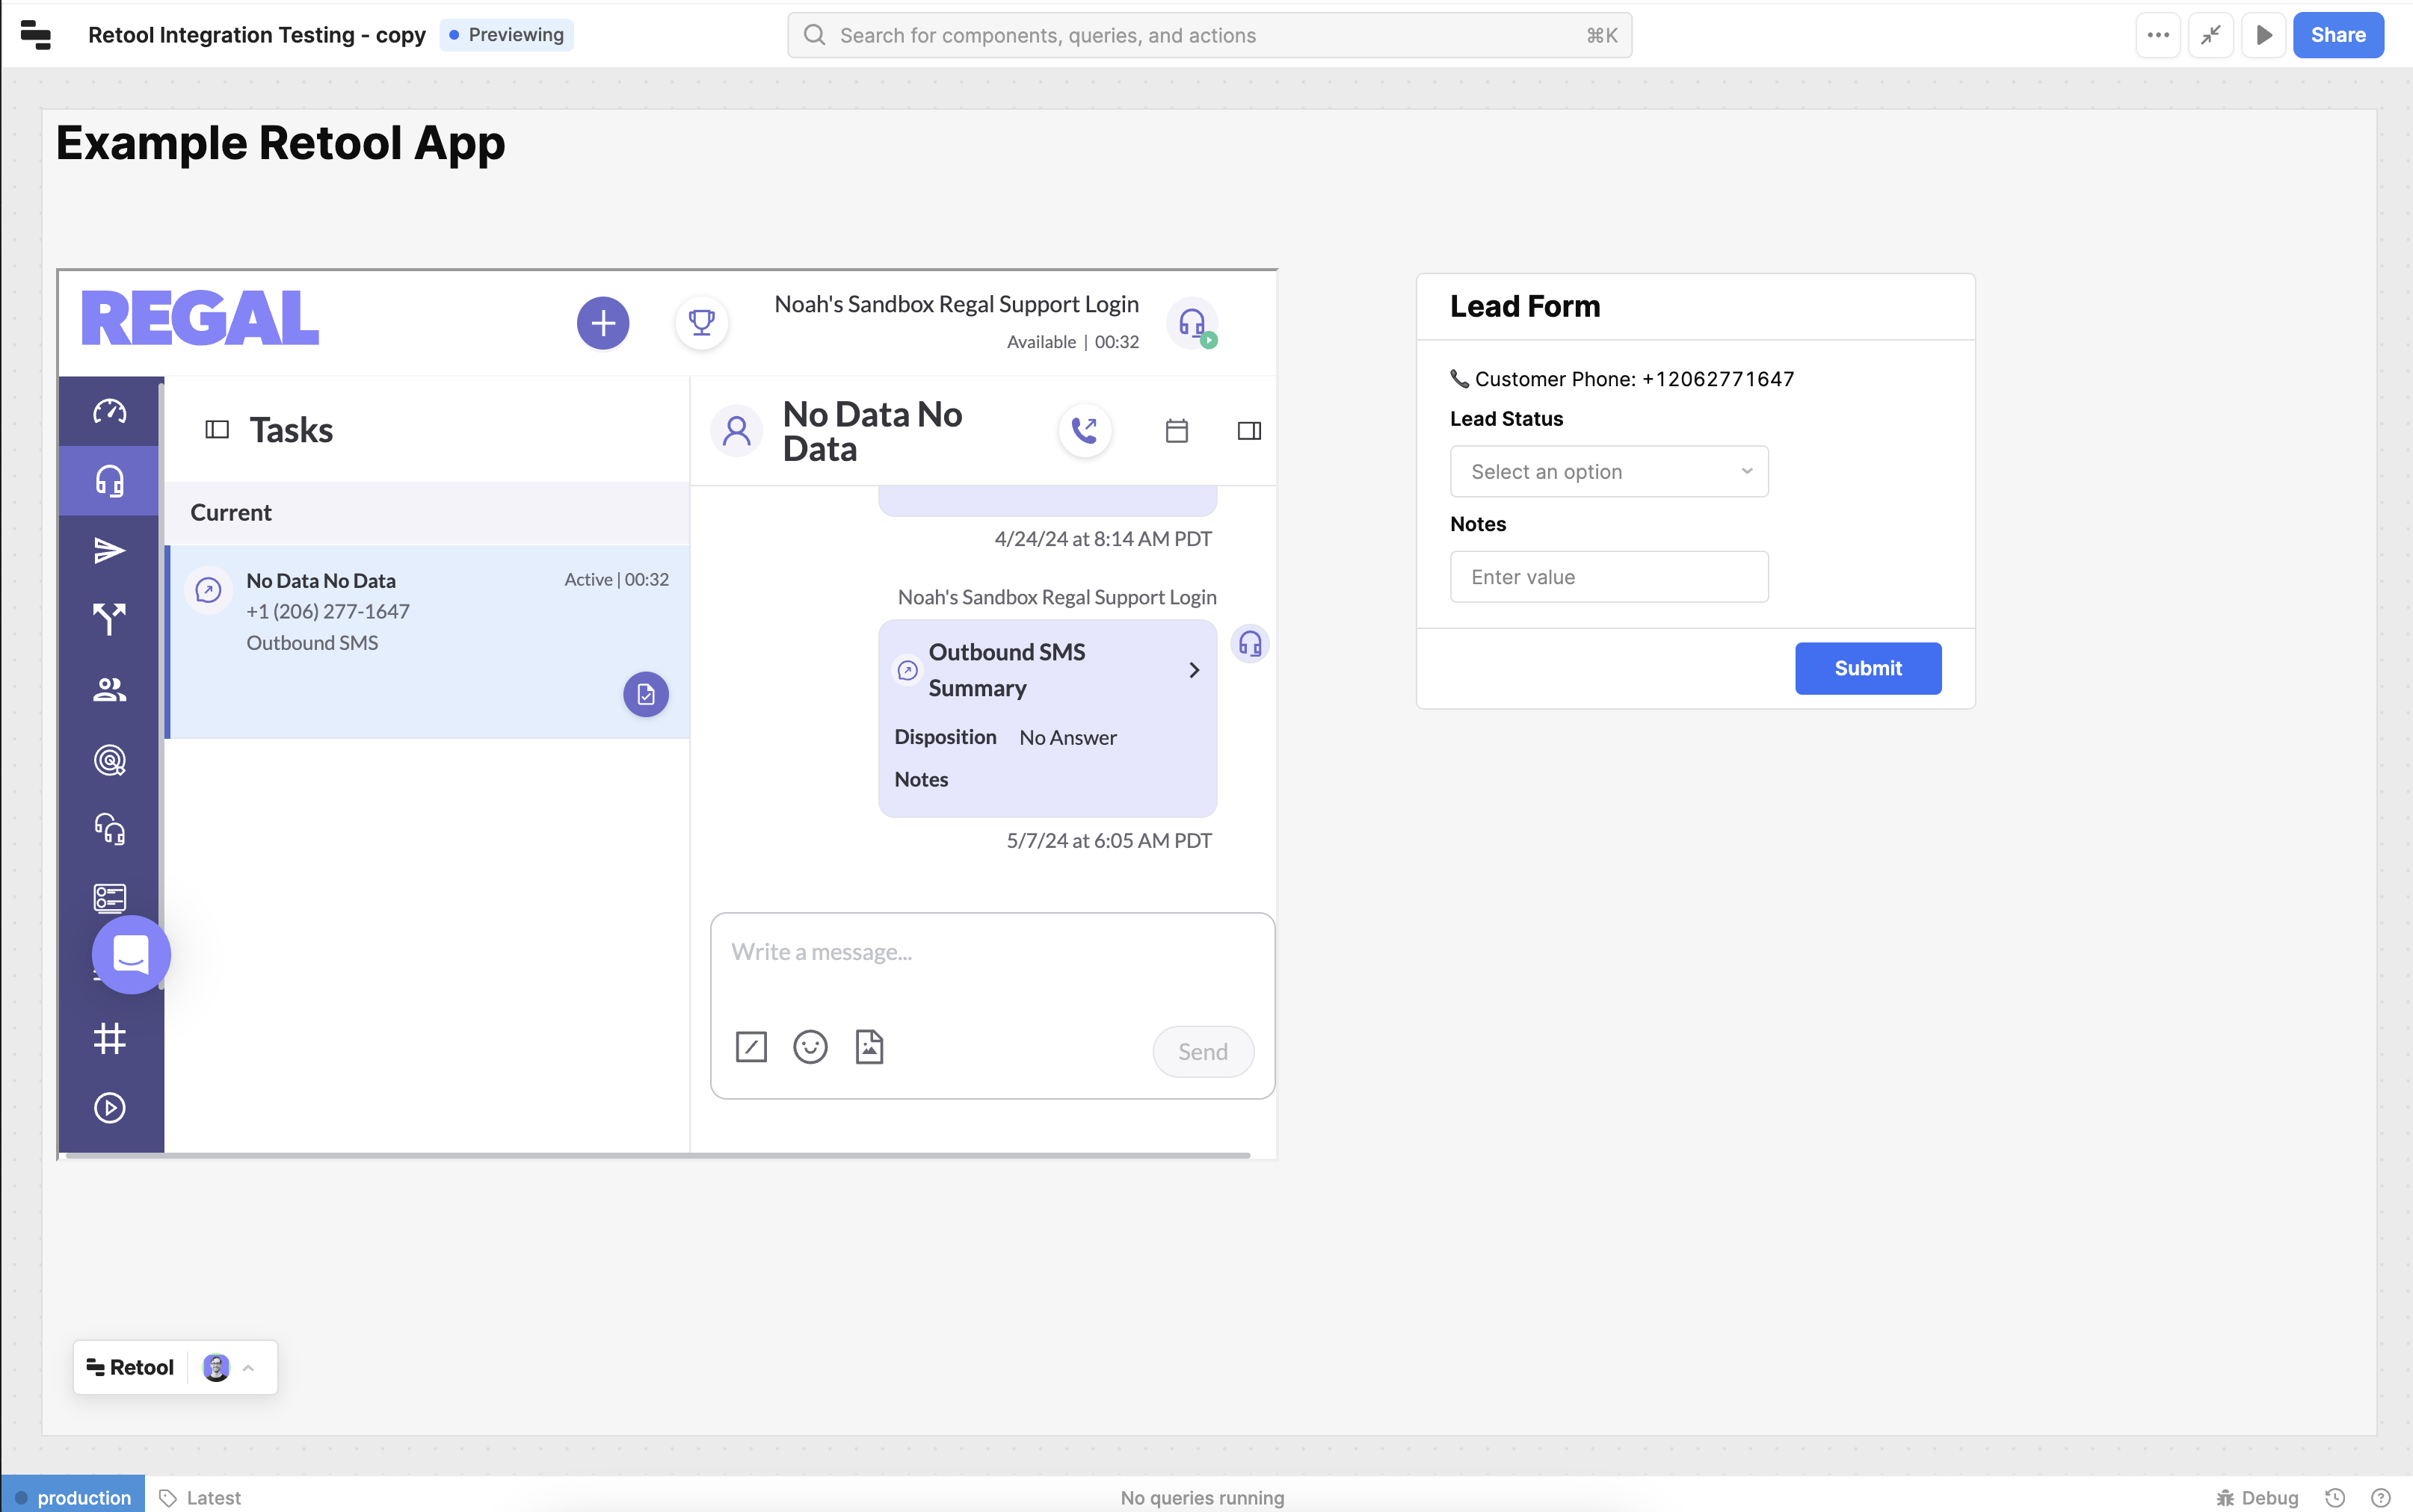The height and width of the screenshot is (1512, 2413).
Task: Click the 'No queries running' status text
Action: coord(1201,1497)
